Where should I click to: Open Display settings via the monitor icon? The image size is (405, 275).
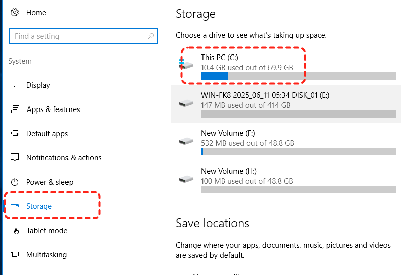pos(15,85)
